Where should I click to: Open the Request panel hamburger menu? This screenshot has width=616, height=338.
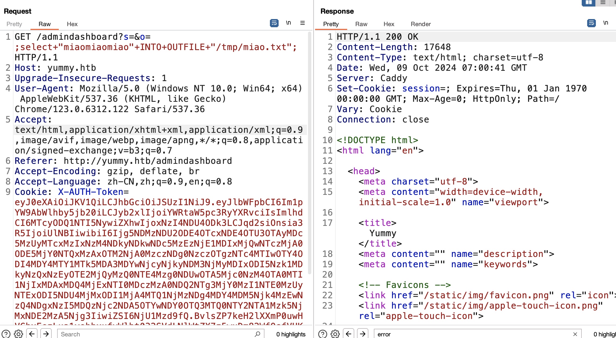click(x=303, y=23)
